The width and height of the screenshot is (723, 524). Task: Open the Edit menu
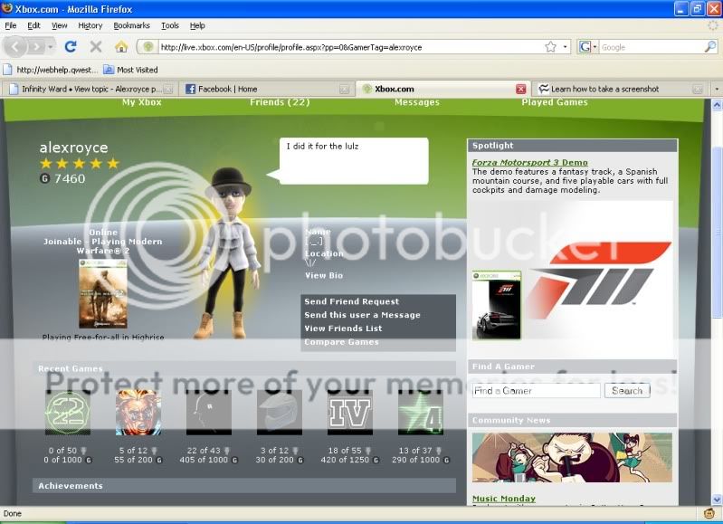[33, 25]
